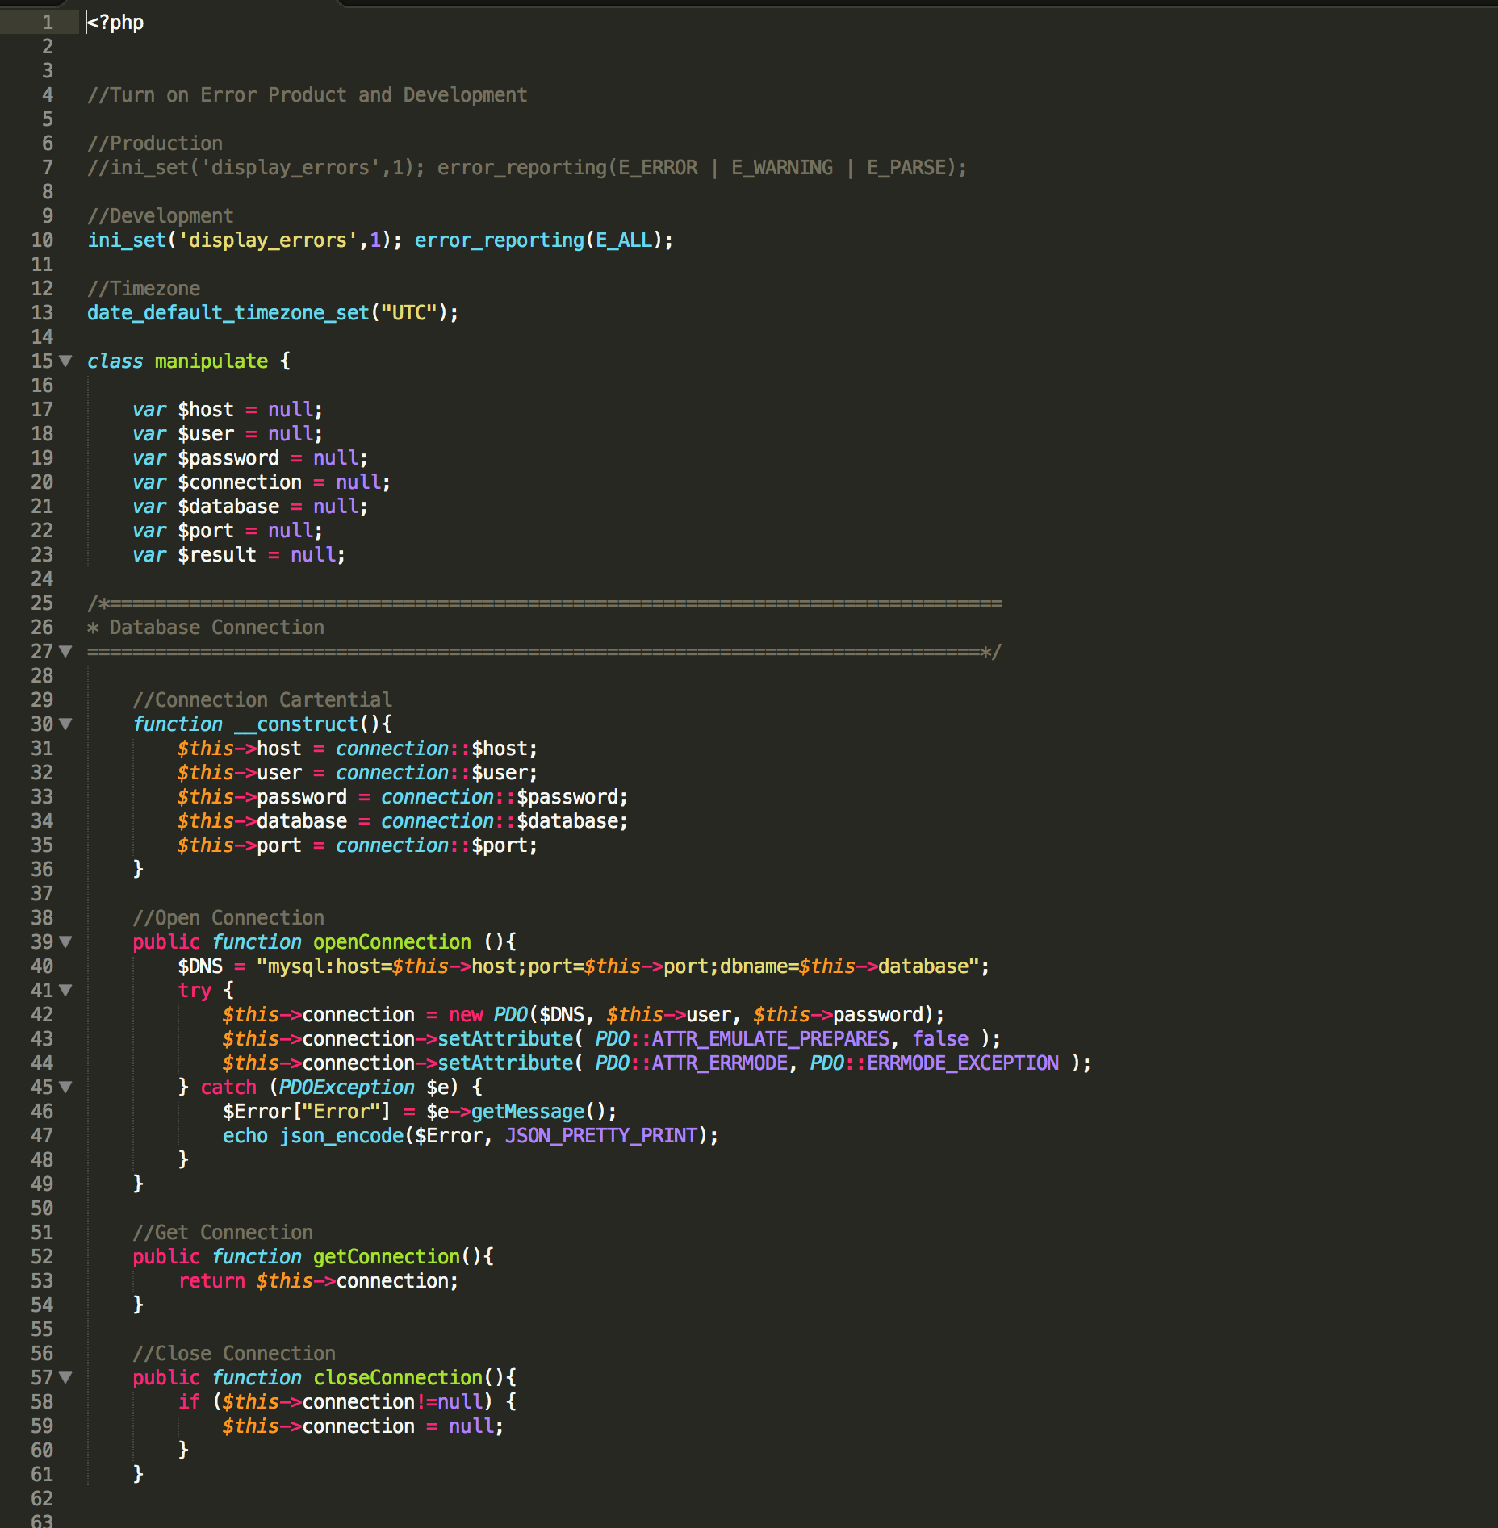
Task: Click 'date_default_timezone_set' on line 13
Action: tap(228, 313)
